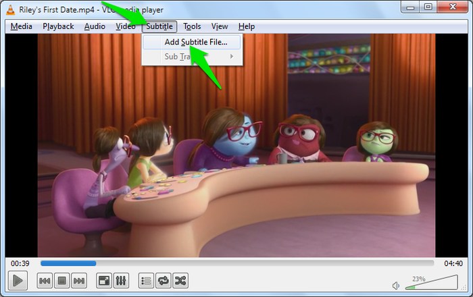Viewport: 473px width, 297px height.
Task: Toggle random shuffle playback
Action: (x=180, y=281)
